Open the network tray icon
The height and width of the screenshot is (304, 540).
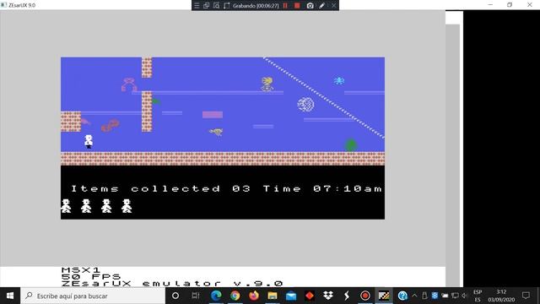click(x=455, y=296)
